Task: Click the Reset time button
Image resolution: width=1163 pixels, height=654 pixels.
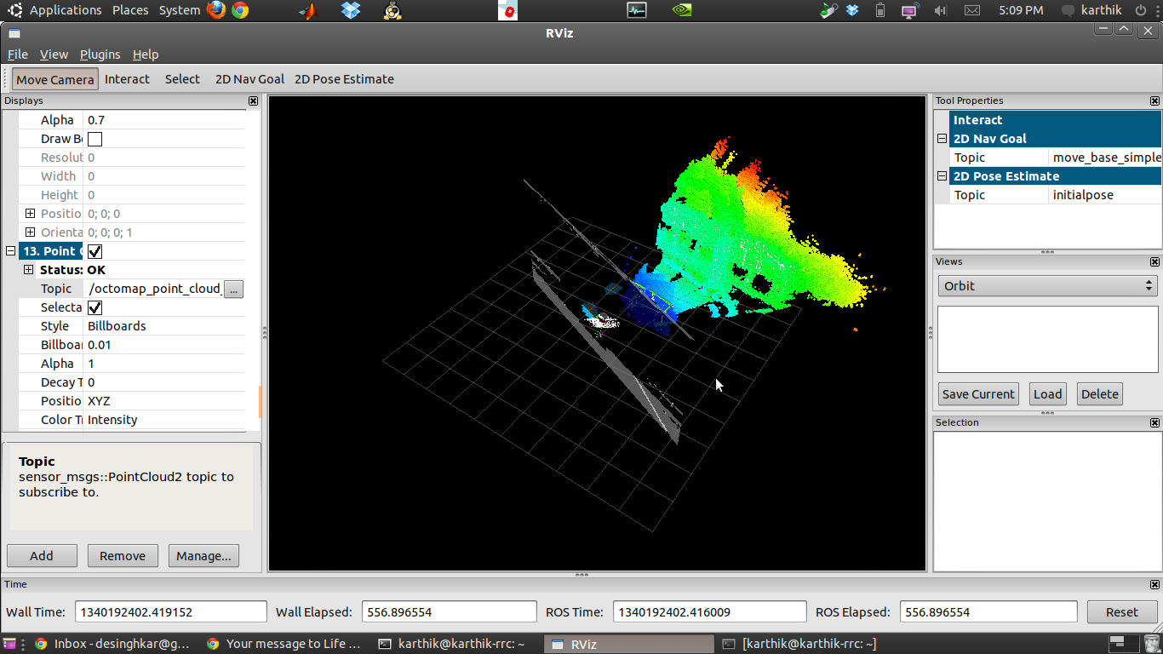Action: 1121,612
